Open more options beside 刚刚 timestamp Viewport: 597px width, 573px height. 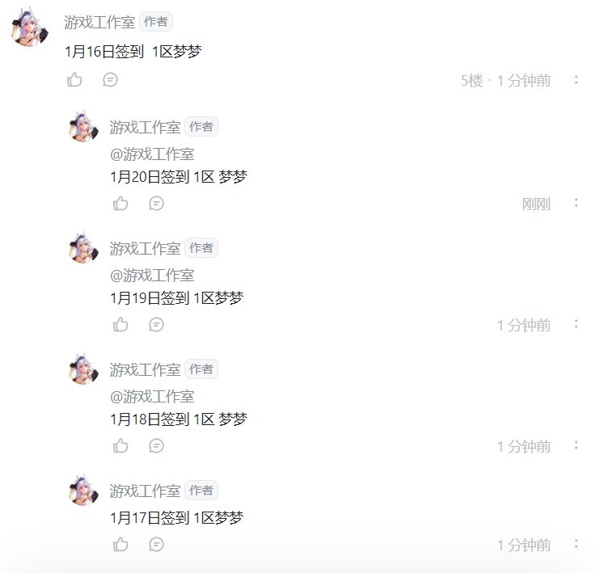(576, 203)
